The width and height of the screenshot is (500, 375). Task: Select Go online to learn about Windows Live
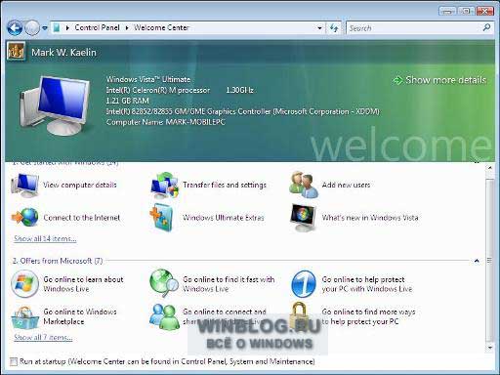[83, 284]
